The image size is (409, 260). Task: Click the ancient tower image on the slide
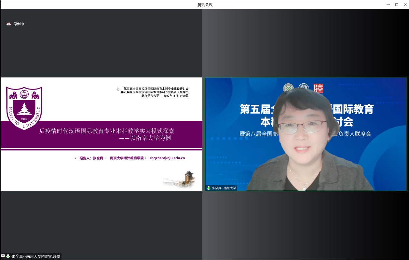click(188, 179)
